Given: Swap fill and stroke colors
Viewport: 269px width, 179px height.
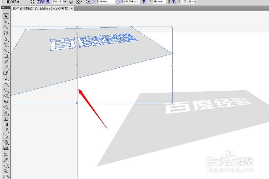Looking at the screenshot, I should [x=8, y=177].
